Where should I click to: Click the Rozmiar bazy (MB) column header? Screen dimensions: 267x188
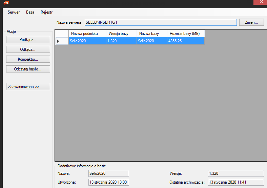pyautogui.click(x=185, y=34)
